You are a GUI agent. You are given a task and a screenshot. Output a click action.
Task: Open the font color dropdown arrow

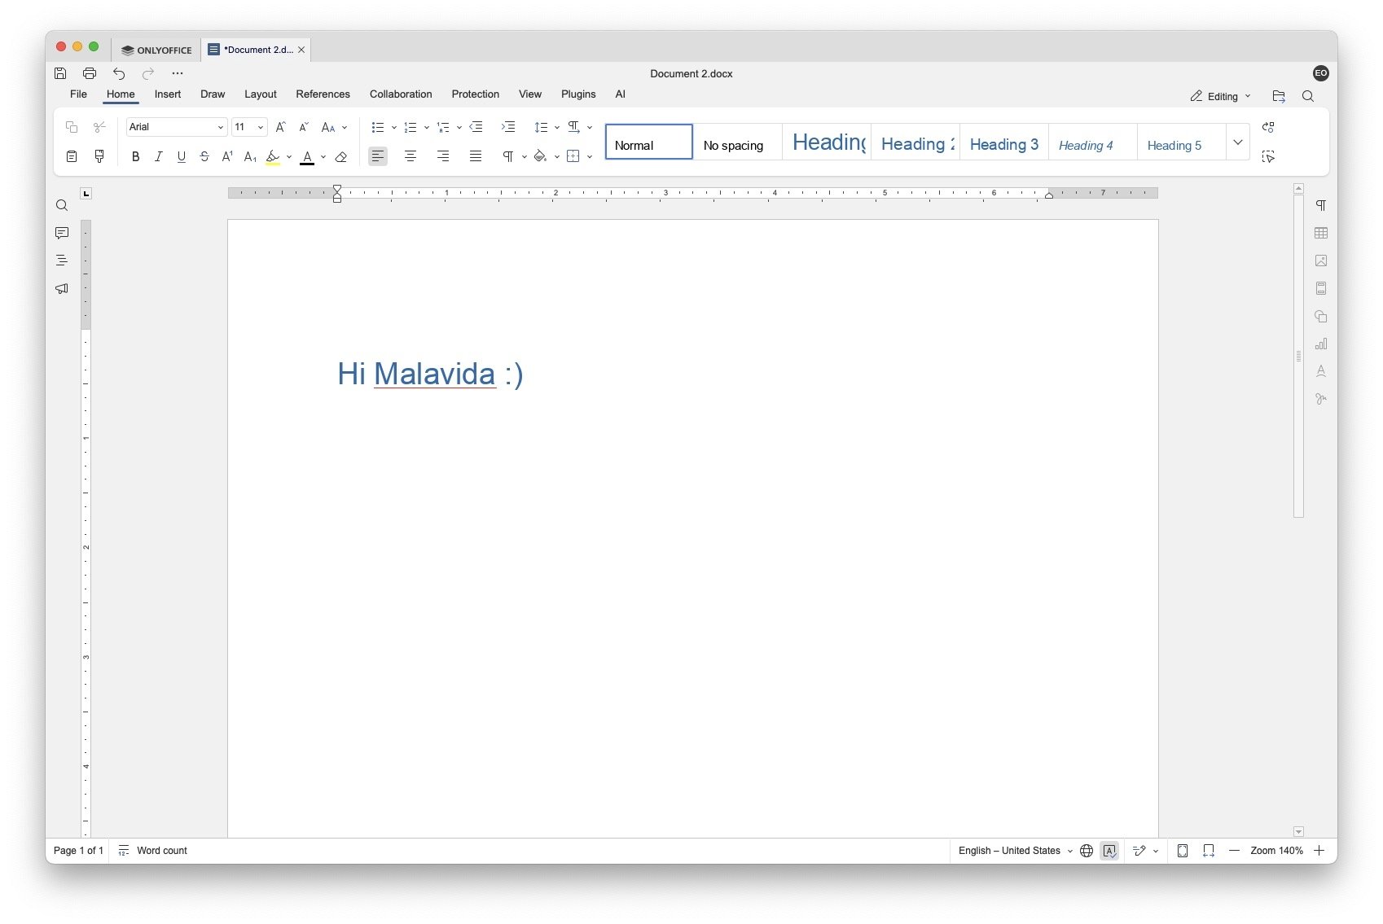click(x=322, y=156)
